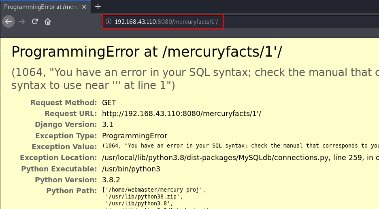This screenshot has height=209, width=379.
Task: Click the "Django Version:" label
Action: [x=66, y=125]
